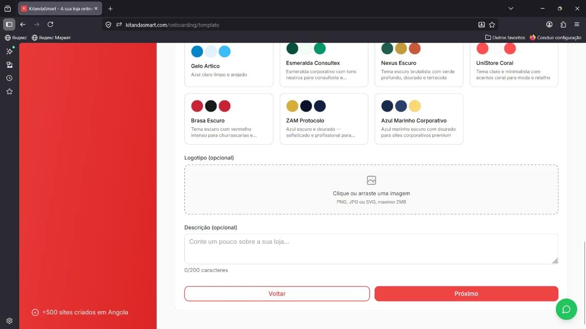Open the application hamburger menu
The image size is (586, 329).
(577, 24)
